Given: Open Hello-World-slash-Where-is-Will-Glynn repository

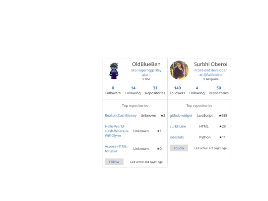Looking at the screenshot, I should click(117, 131).
